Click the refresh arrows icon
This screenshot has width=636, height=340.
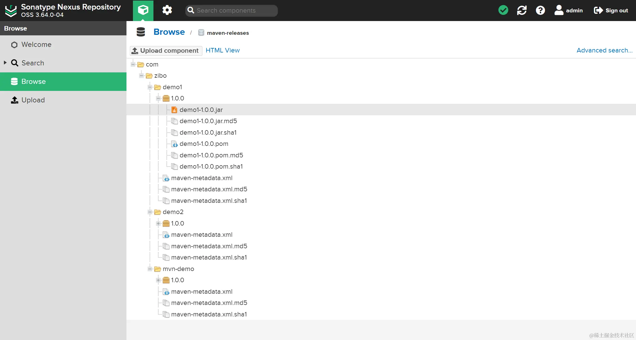[522, 10]
